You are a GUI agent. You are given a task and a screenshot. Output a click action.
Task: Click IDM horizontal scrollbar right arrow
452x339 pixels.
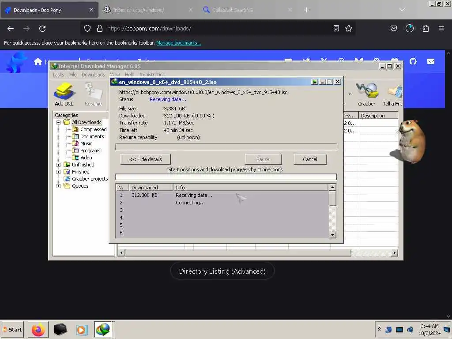[x=395, y=253]
